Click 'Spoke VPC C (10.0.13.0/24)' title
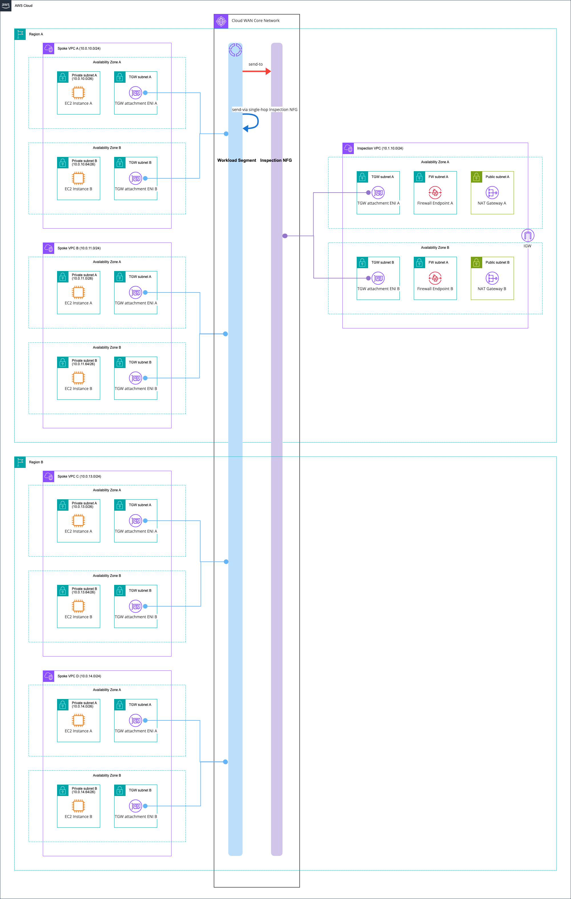 tap(79, 476)
